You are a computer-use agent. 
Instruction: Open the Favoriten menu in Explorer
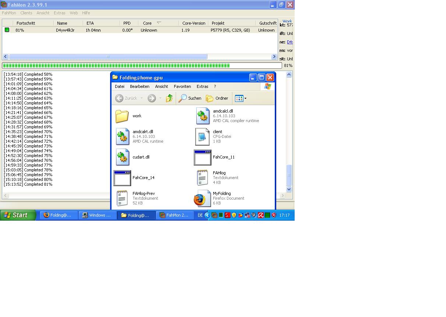pyautogui.click(x=182, y=86)
